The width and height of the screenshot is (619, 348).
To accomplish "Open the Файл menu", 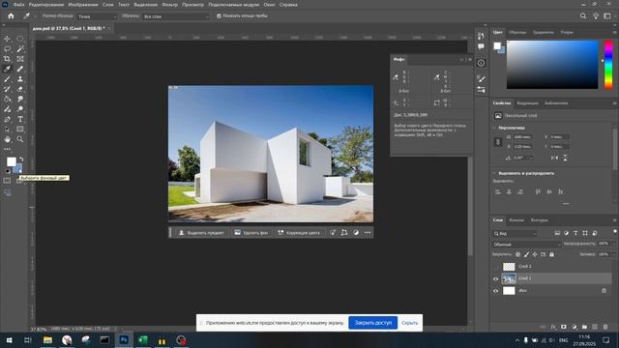I will 19,5.
